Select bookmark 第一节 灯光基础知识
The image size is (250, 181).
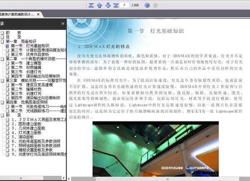pos(30,46)
